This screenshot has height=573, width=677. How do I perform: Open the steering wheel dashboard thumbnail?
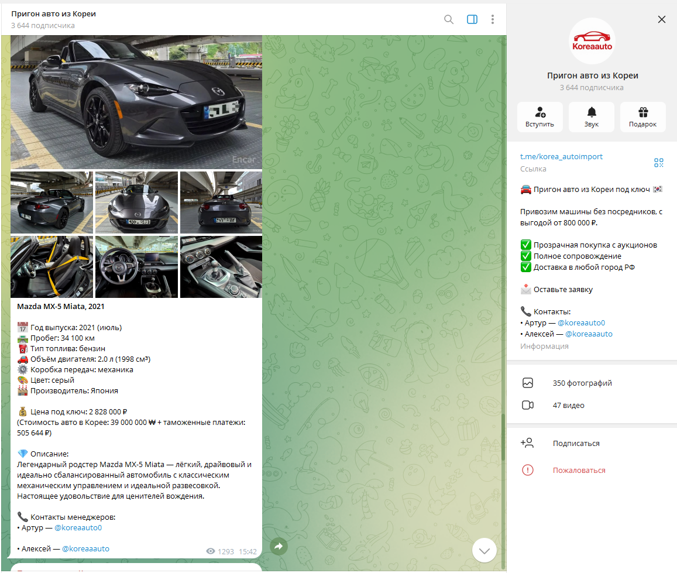136,267
